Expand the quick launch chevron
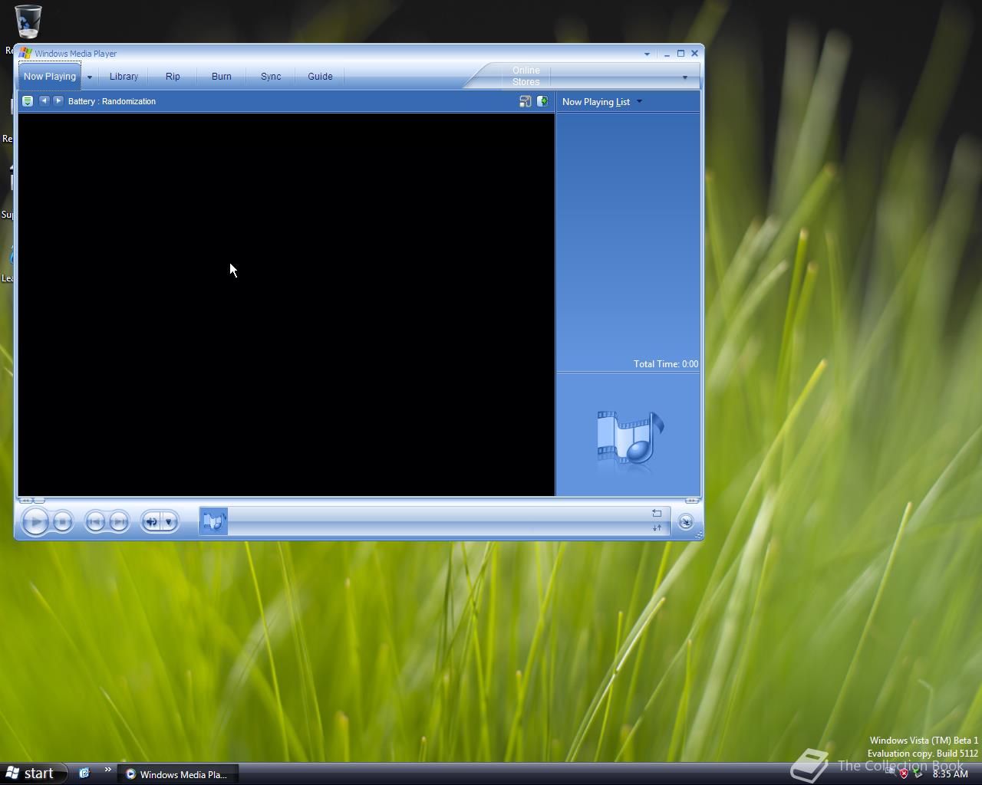Viewport: 982px width, 785px height. point(108,770)
